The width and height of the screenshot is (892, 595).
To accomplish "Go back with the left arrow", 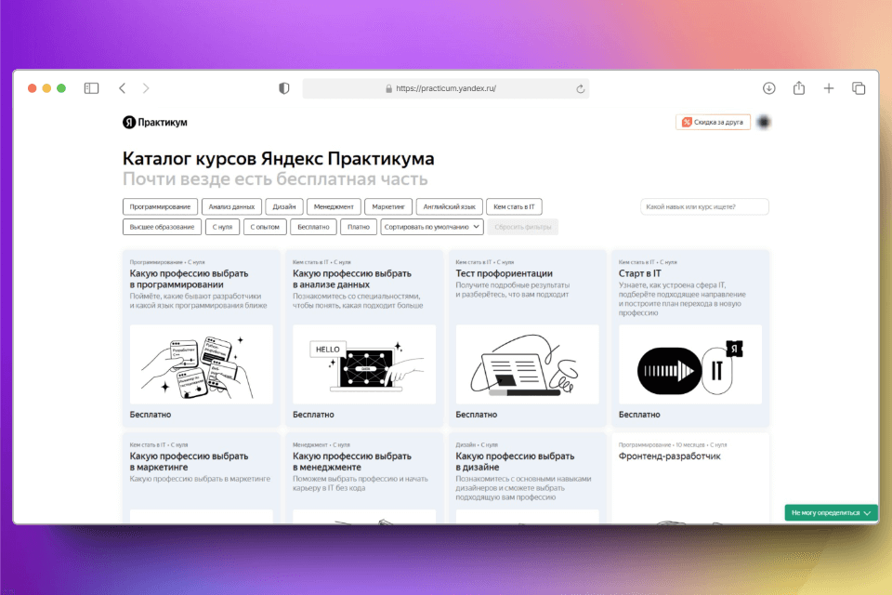I will click(122, 88).
